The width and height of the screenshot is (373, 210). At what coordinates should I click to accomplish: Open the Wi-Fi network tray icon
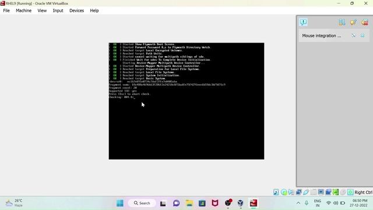329,203
